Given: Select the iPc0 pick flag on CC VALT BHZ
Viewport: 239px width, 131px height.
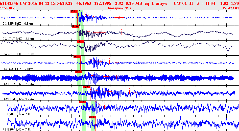Looking at the screenshot, I should [x=75, y=26].
